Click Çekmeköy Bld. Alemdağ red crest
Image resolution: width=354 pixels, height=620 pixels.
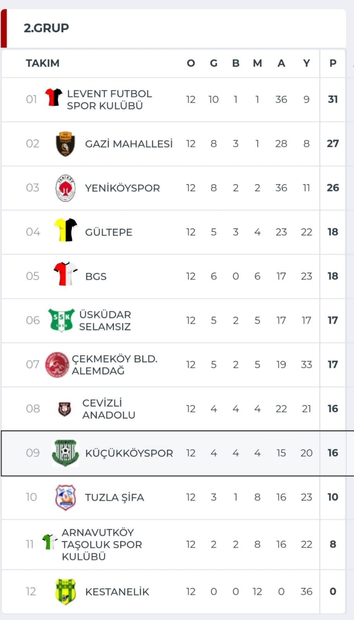point(57,365)
